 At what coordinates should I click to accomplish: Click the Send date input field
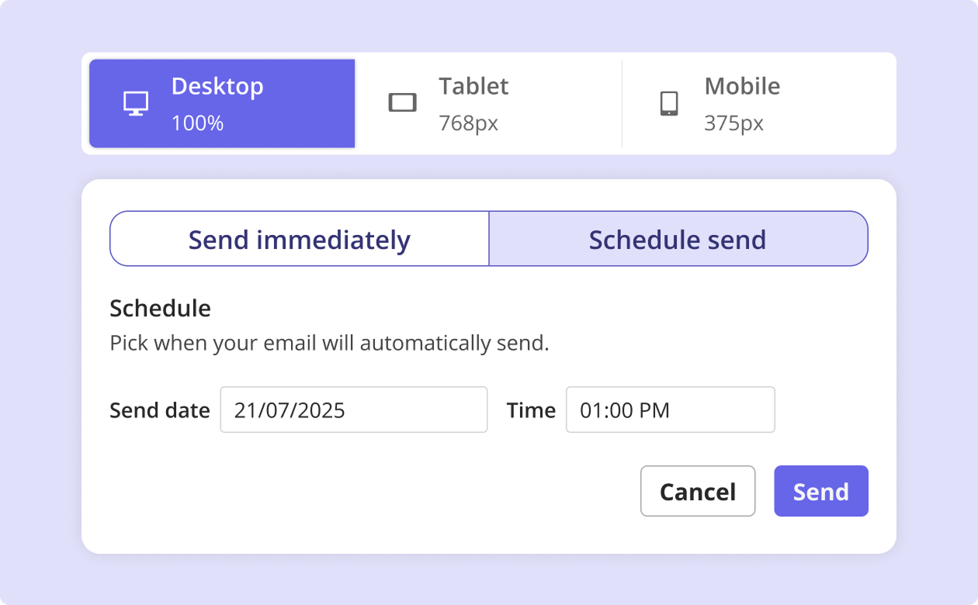coord(354,410)
